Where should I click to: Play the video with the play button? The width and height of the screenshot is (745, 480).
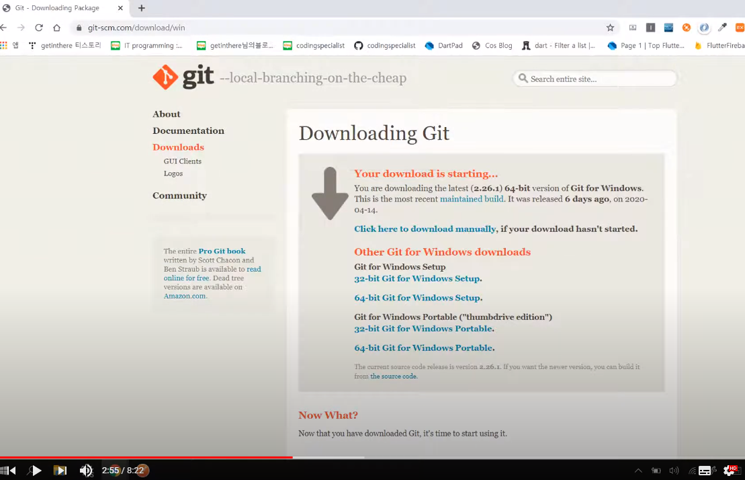click(x=35, y=471)
